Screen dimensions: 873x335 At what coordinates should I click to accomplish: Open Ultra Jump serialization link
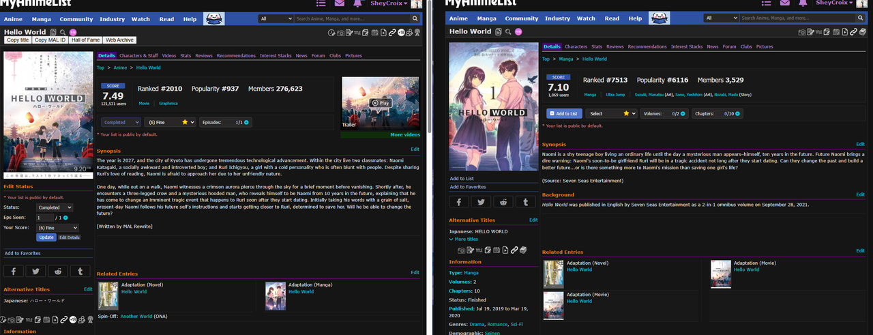coord(615,94)
